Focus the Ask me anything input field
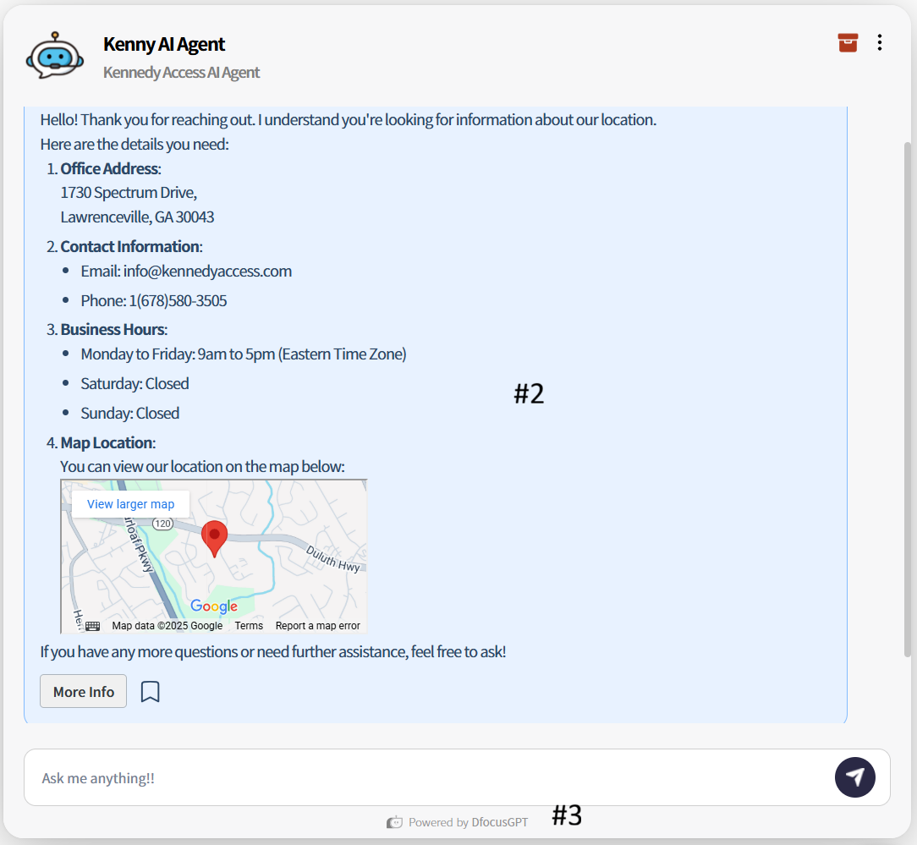Image resolution: width=917 pixels, height=845 pixels. (423, 778)
